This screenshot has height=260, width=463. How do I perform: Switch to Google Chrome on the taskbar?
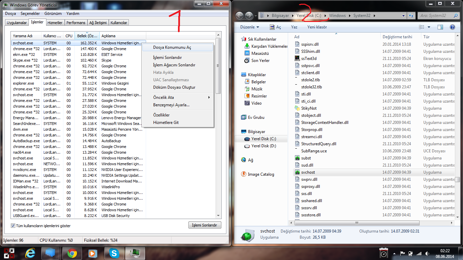[x=72, y=253]
